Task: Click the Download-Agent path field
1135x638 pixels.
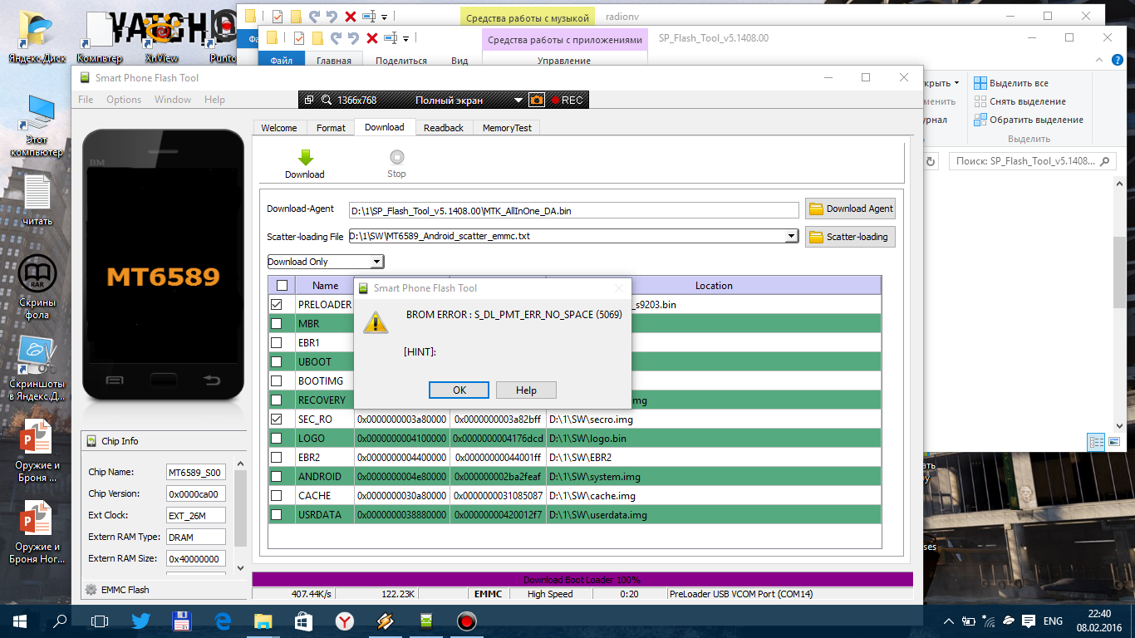Action: 573,211
